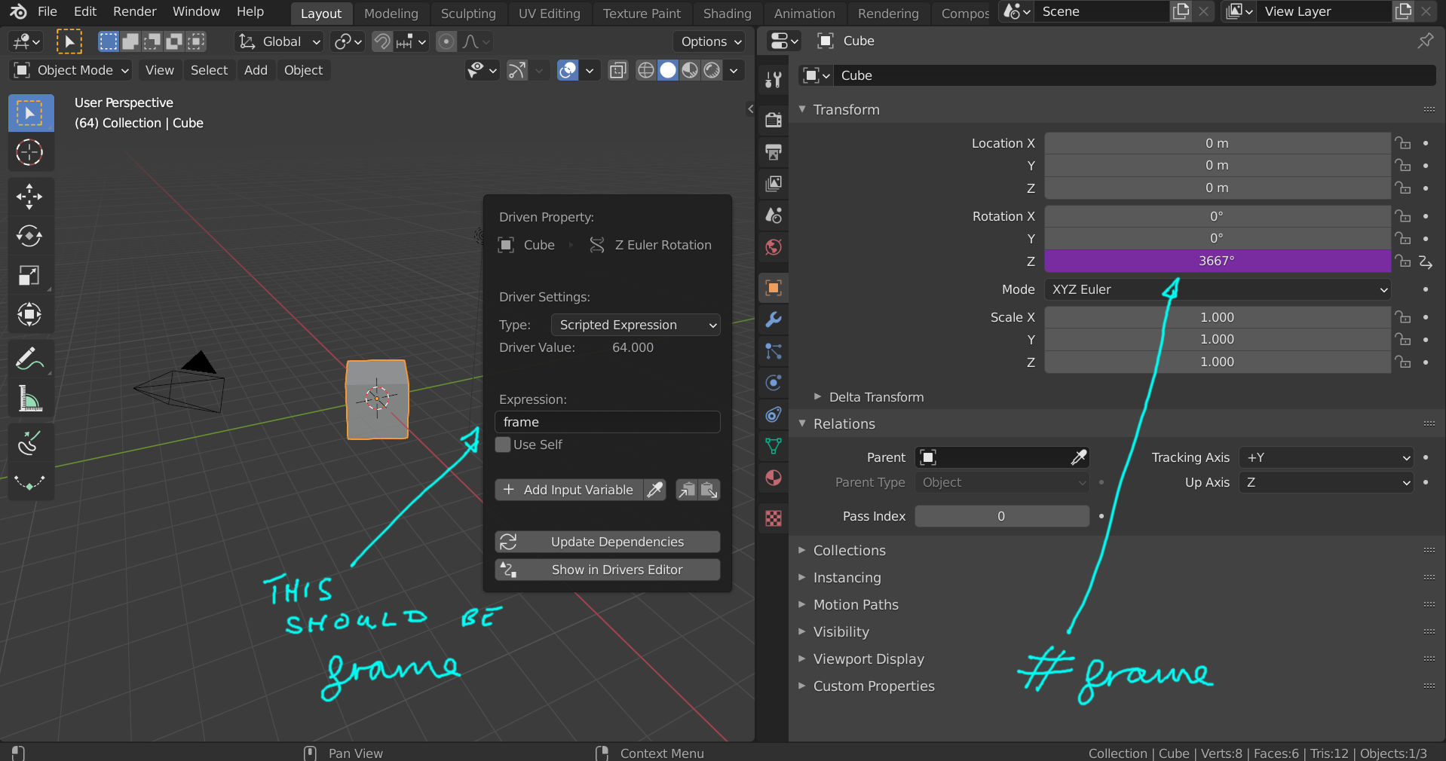Open the Material properties tab

(x=772, y=478)
